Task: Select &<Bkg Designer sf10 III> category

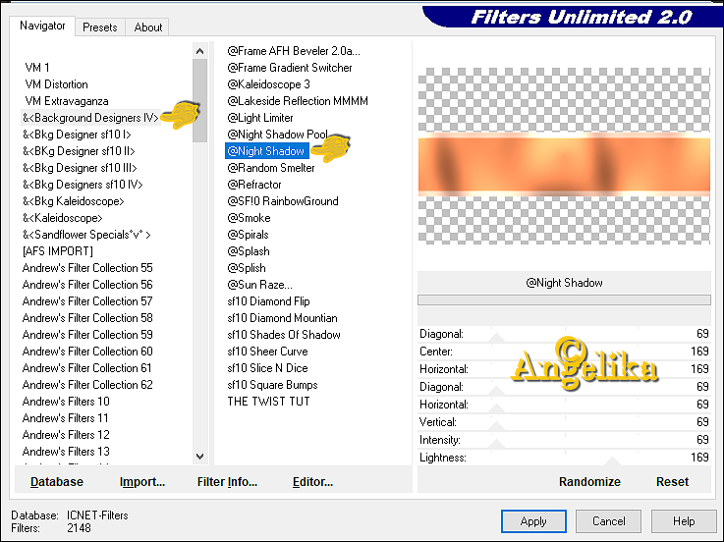Action: [x=80, y=168]
